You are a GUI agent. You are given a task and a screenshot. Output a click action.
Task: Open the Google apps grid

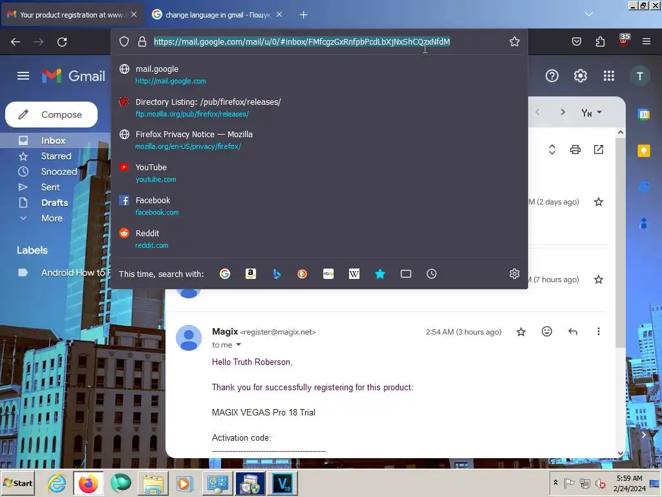609,76
